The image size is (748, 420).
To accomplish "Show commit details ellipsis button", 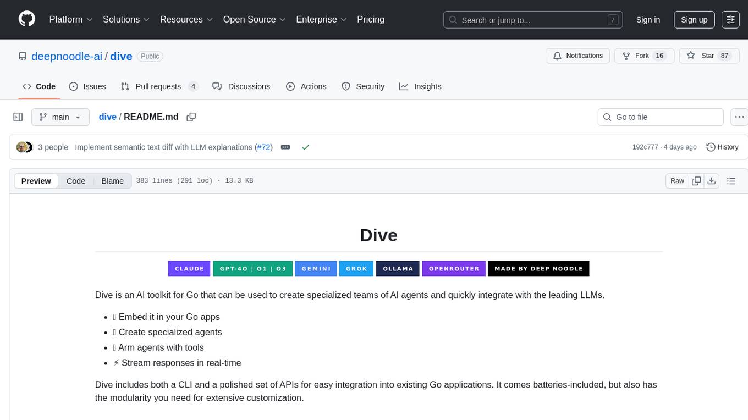I will click(x=285, y=147).
